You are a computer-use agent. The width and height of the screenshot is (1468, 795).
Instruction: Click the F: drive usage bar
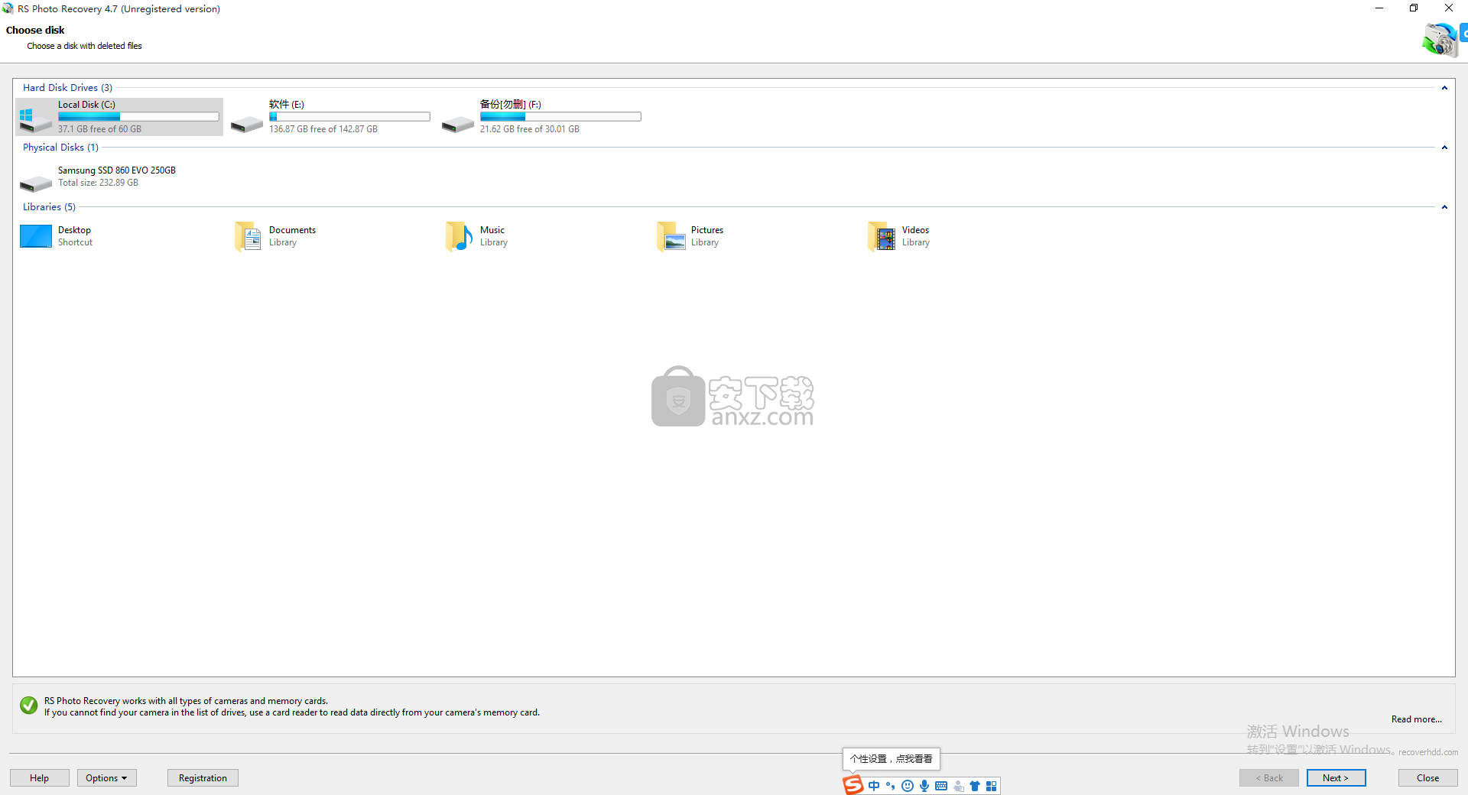pos(560,117)
